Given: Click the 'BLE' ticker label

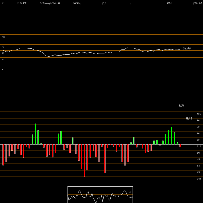Looking at the screenshot, I should pos(169,3).
